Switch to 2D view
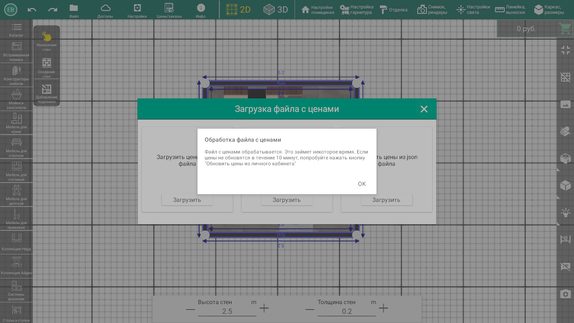 pos(238,9)
